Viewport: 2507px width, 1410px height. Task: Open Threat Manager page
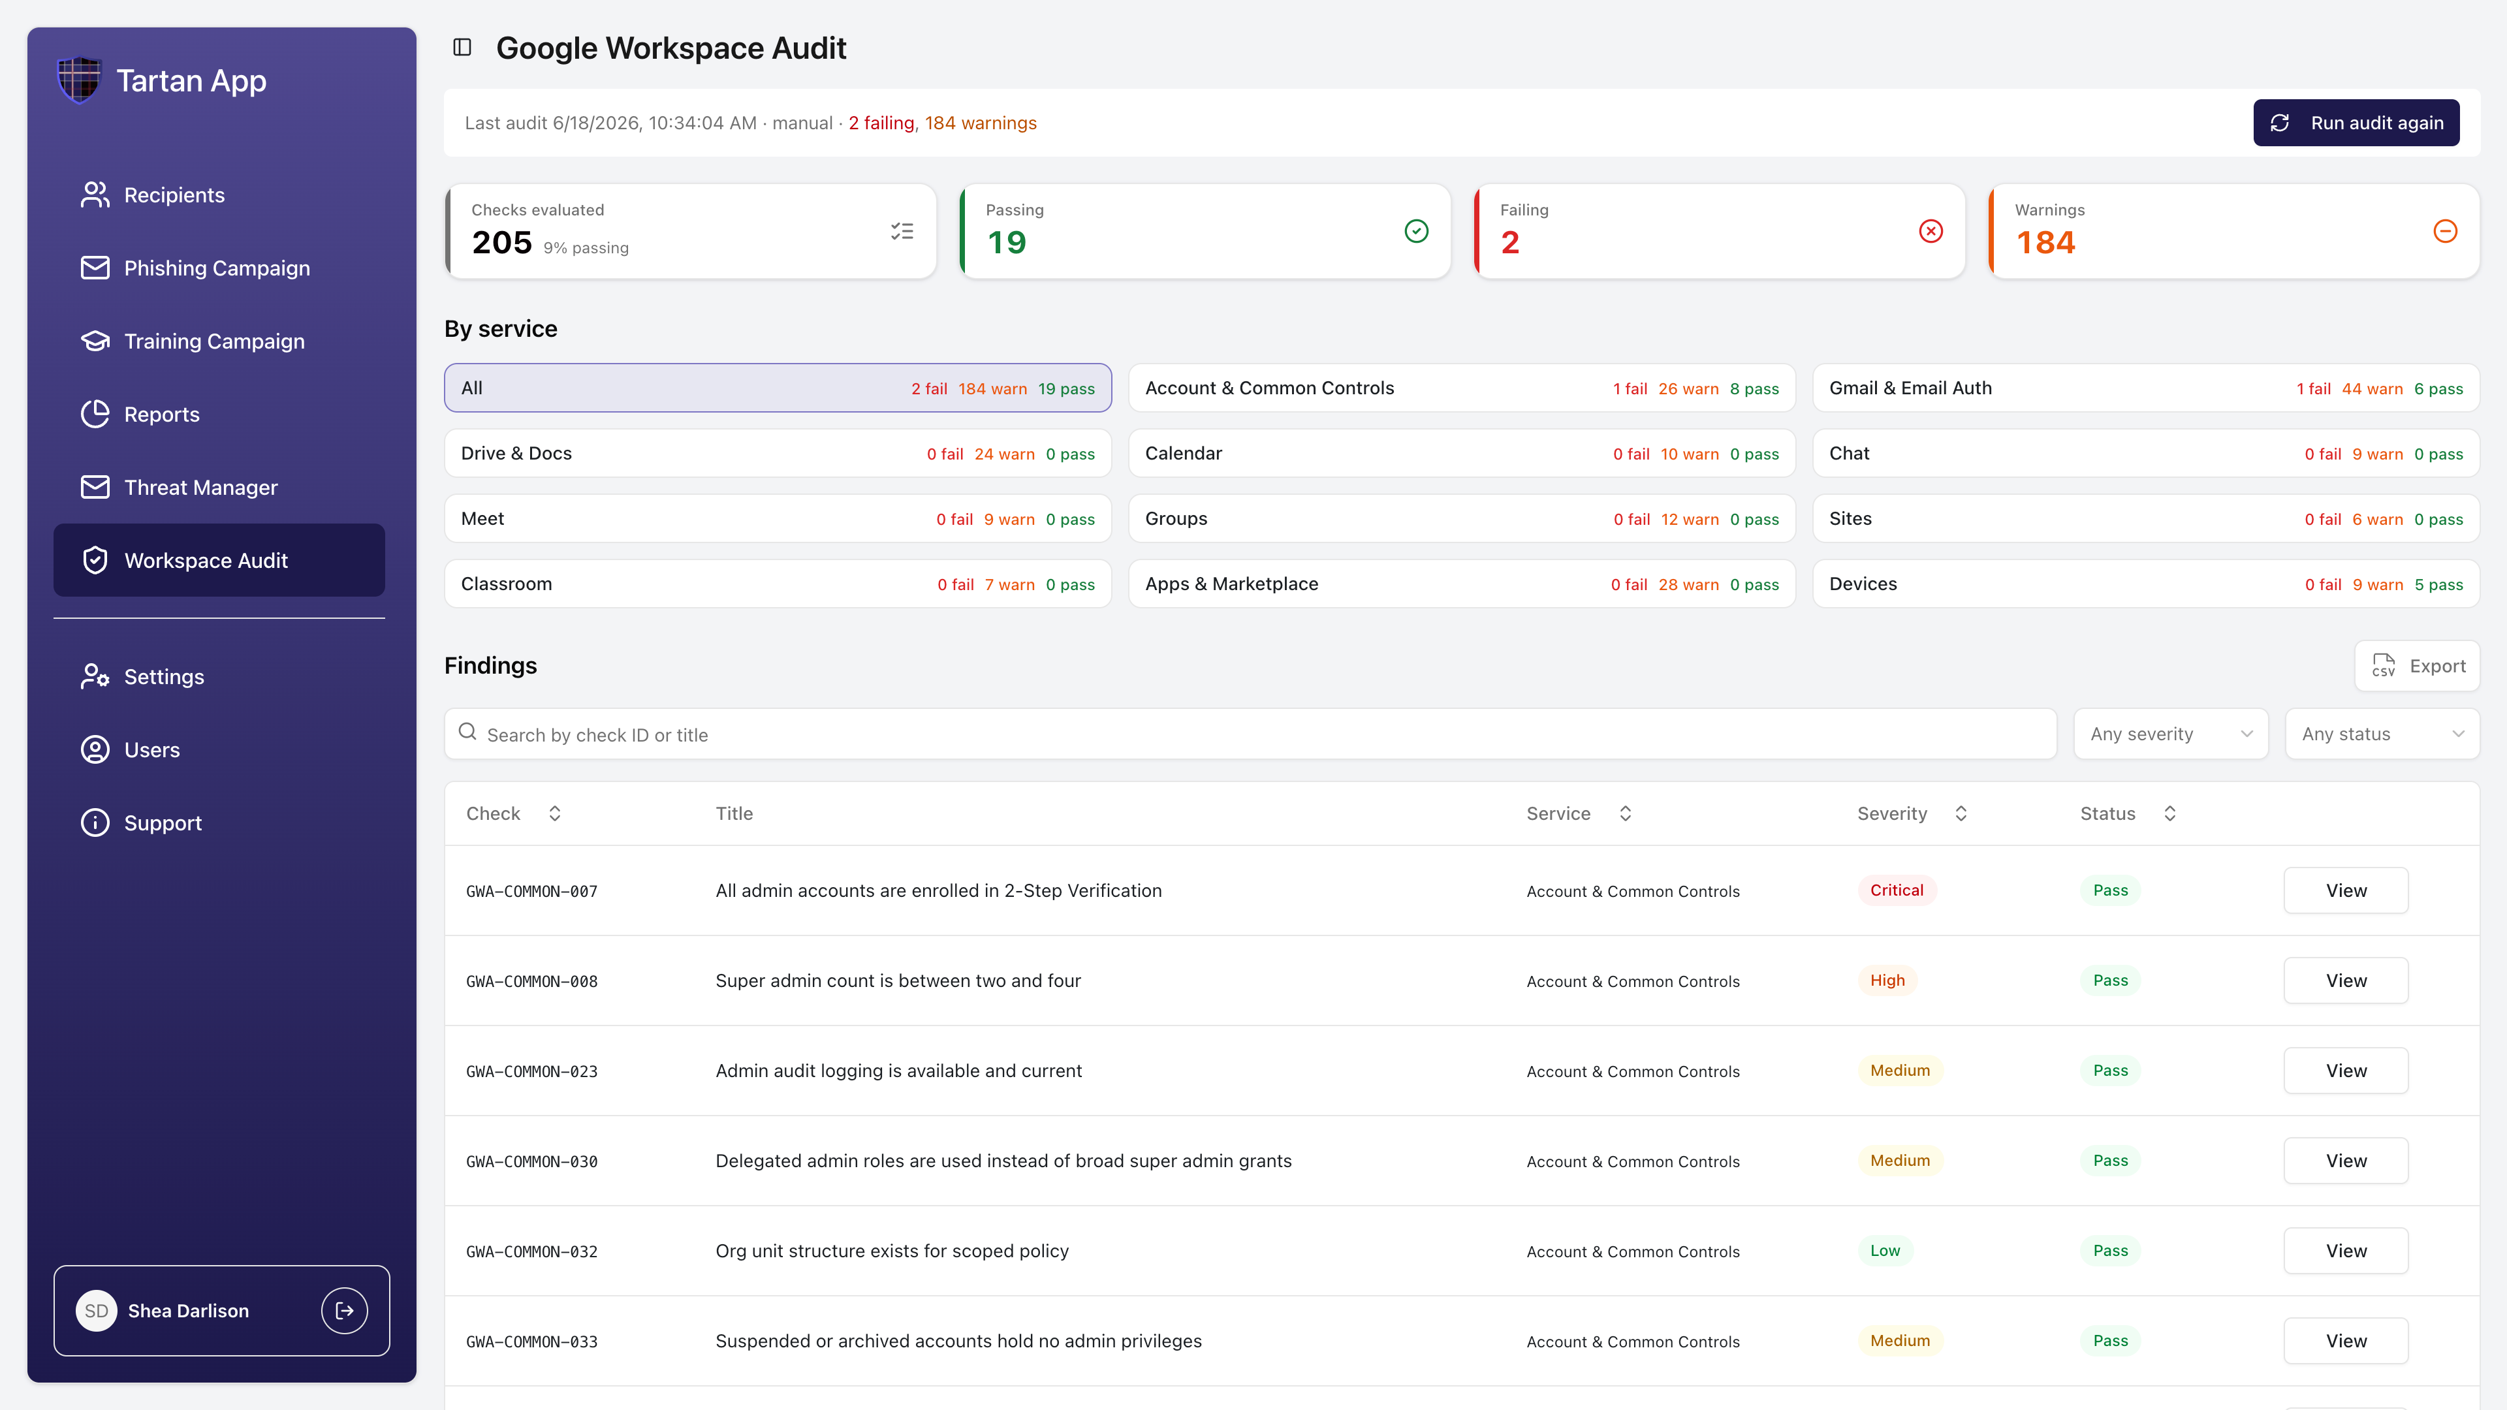pyautogui.click(x=219, y=486)
